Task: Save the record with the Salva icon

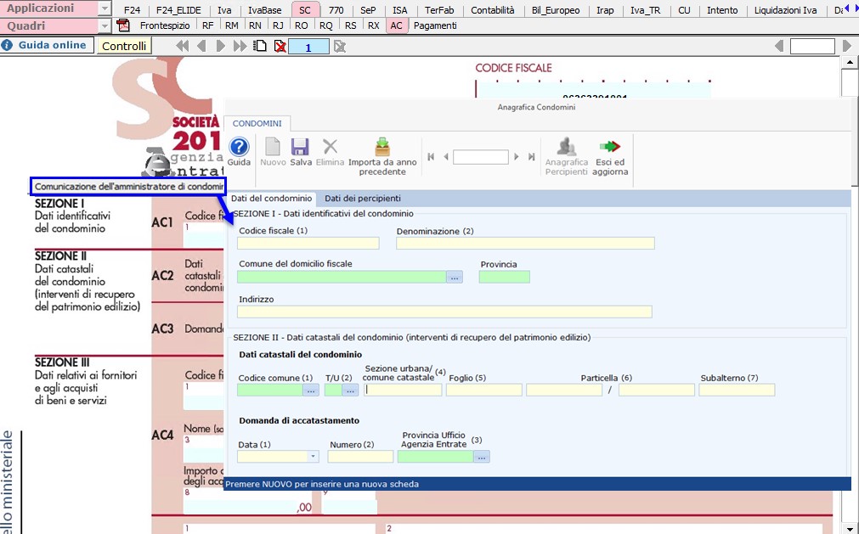Action: pyautogui.click(x=301, y=148)
